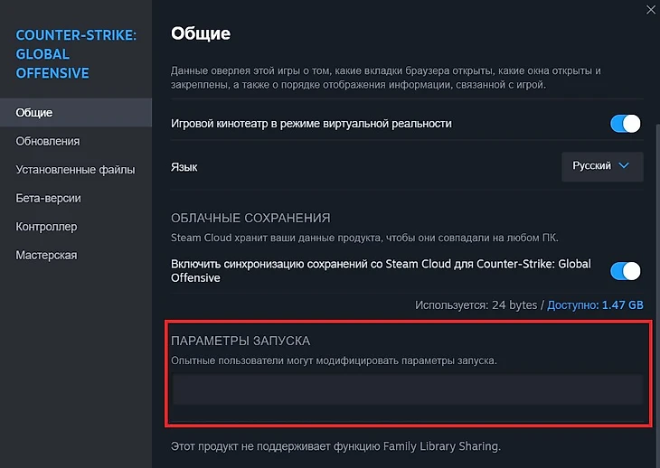
Task: Disable the VR game theater toggle
Action: pos(626,124)
